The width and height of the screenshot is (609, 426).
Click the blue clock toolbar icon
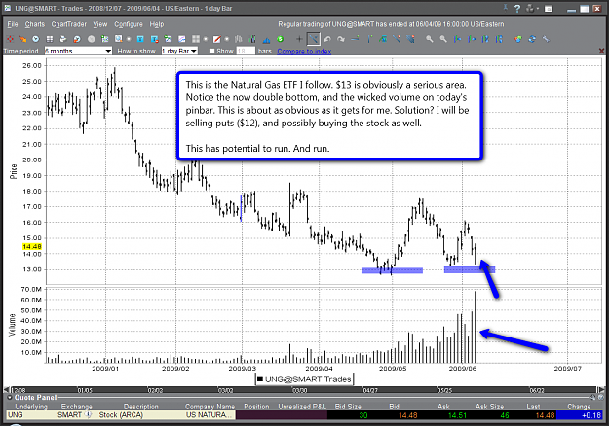36,39
